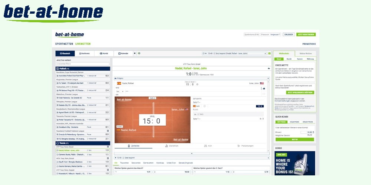Switch to Konferenz view
The image size is (371, 185).
click(85, 54)
